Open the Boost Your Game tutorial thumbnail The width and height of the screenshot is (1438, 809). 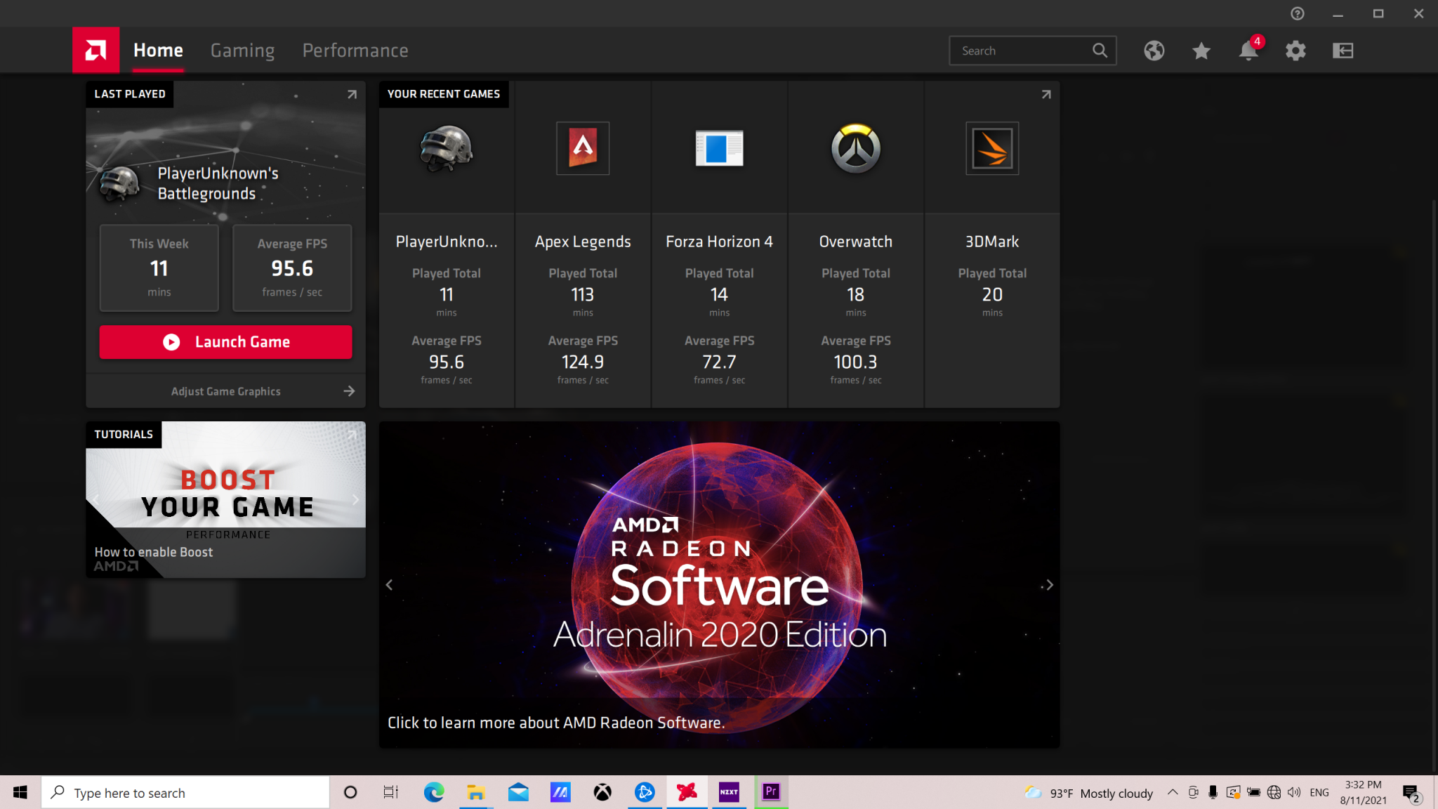pos(225,499)
